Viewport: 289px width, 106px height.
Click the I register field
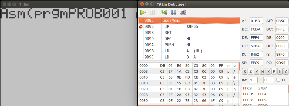(269, 80)
